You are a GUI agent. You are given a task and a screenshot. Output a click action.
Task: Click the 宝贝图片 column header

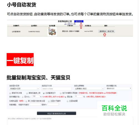tap(34, 26)
